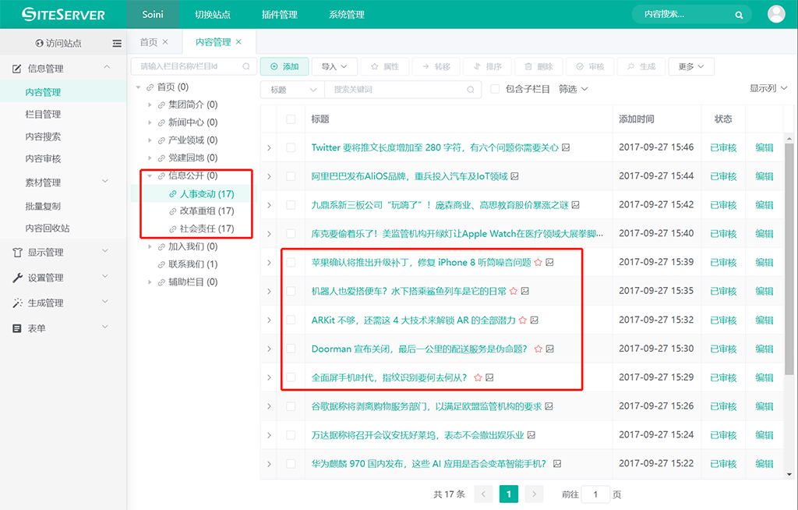Check the select-all checkbox in table header
The width and height of the screenshot is (798, 510).
291,119
